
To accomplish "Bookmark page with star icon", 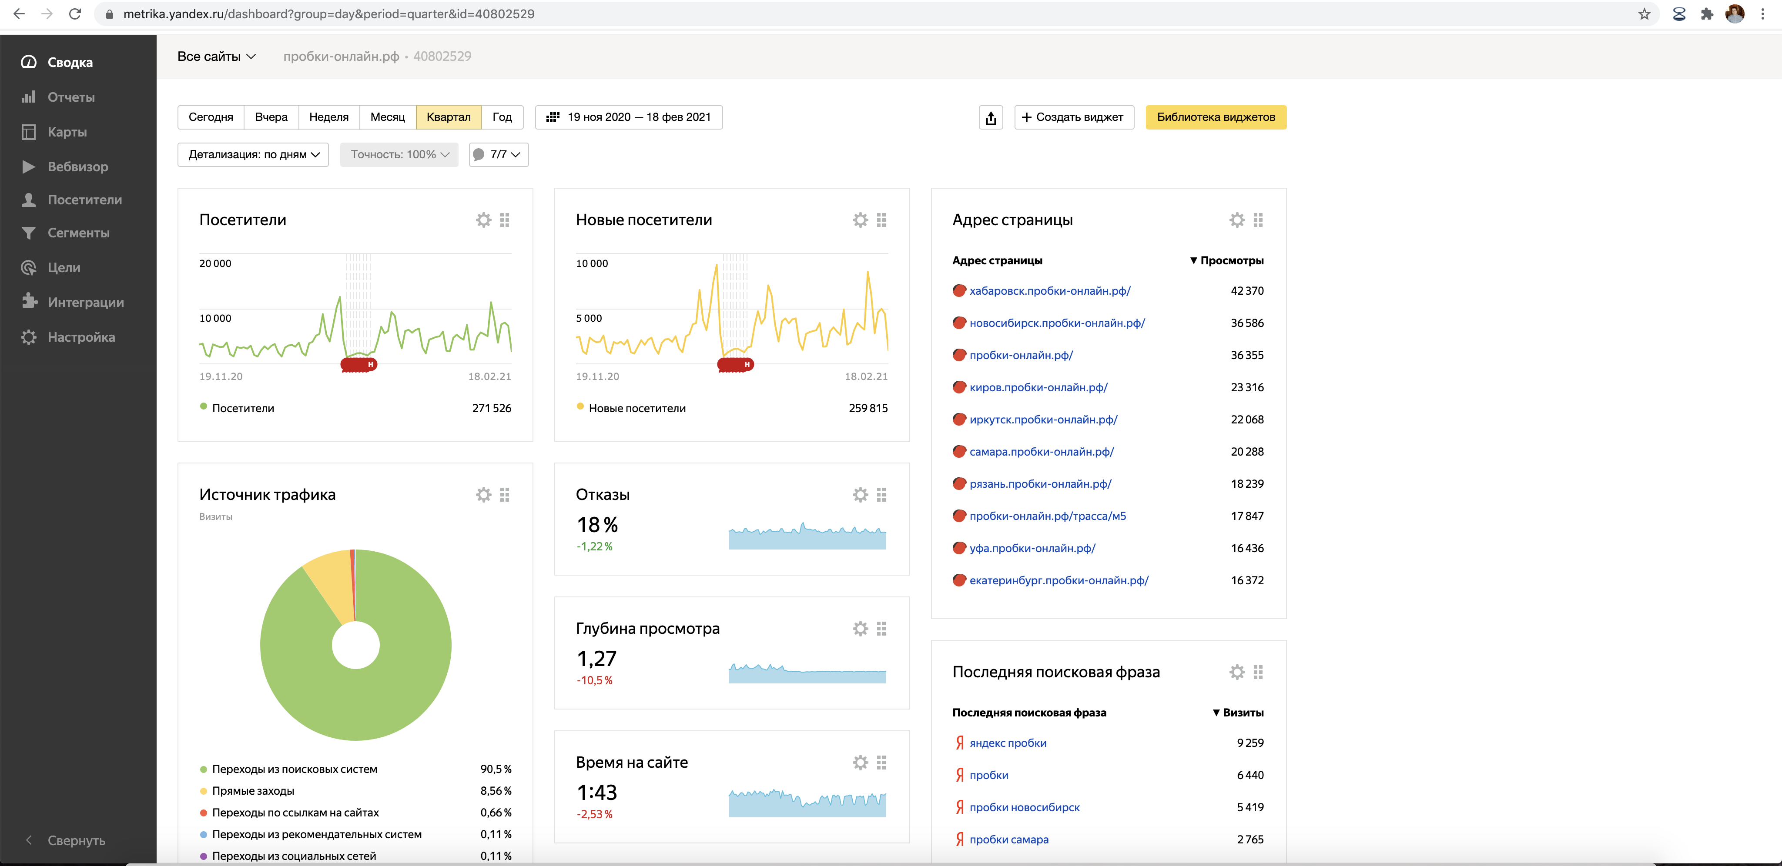I will [x=1645, y=14].
